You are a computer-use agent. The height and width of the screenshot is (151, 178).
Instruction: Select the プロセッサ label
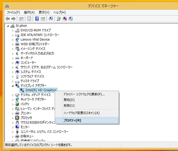point(26,118)
